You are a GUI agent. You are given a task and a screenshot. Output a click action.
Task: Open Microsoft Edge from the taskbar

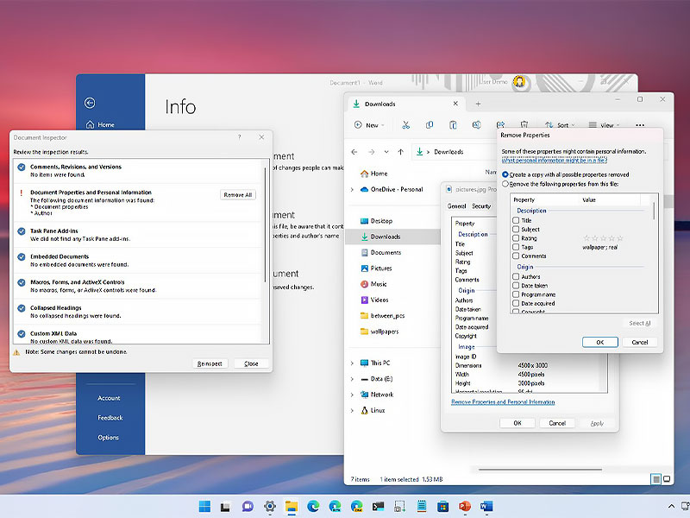point(313,507)
